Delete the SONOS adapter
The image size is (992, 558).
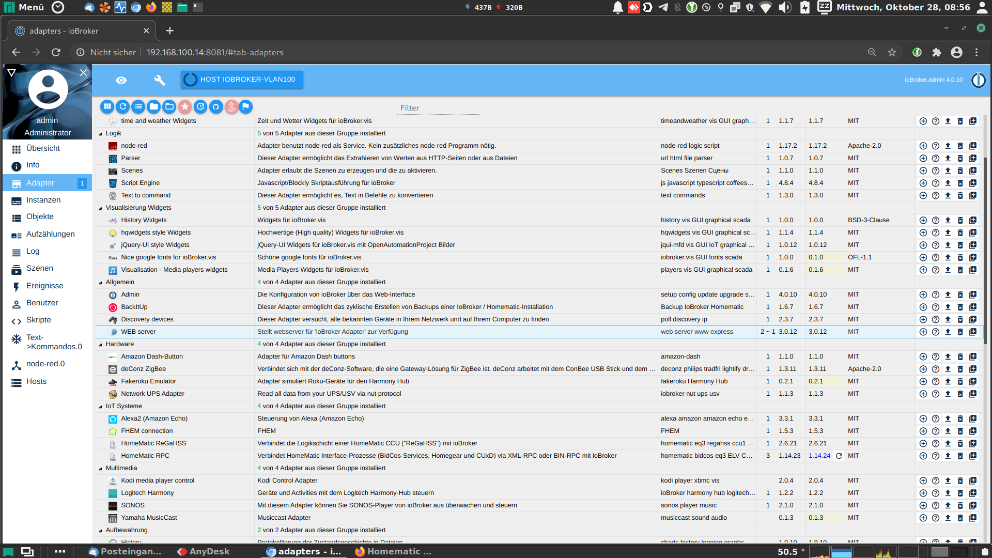click(x=960, y=505)
